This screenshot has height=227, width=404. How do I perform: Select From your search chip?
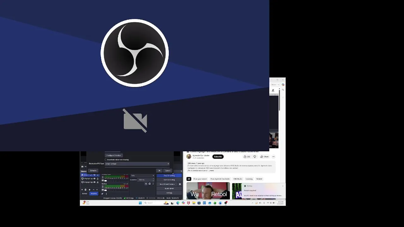click(200, 179)
